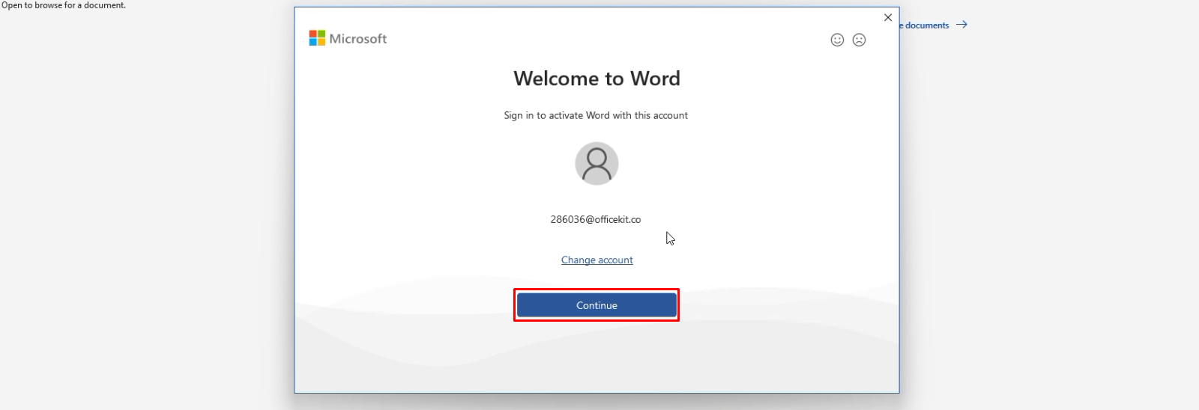Send a smile feedback face icon
This screenshot has width=1199, height=410.
(837, 40)
